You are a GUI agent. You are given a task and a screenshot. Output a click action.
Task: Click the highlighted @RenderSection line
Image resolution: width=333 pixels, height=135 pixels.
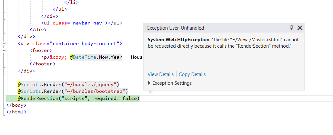pyautogui.click(x=79, y=98)
